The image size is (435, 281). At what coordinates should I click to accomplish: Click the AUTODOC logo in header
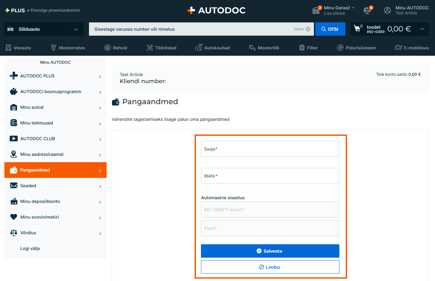click(x=216, y=10)
